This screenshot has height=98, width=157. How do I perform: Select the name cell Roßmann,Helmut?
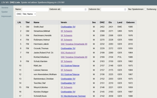[x=42, y=40]
